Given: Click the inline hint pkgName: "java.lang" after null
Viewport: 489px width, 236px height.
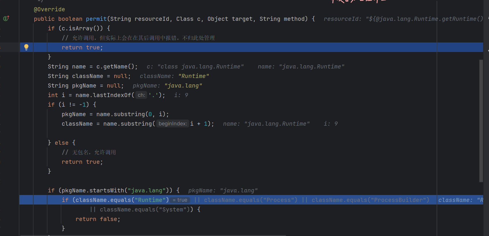Looking at the screenshot, I should coord(168,86).
